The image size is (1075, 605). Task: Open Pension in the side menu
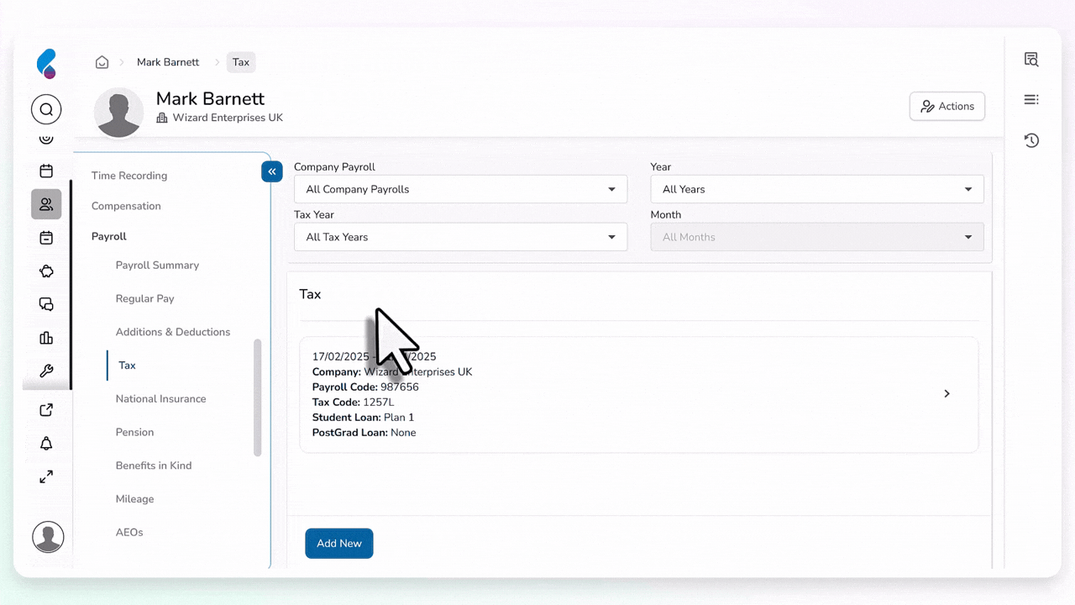click(x=134, y=432)
